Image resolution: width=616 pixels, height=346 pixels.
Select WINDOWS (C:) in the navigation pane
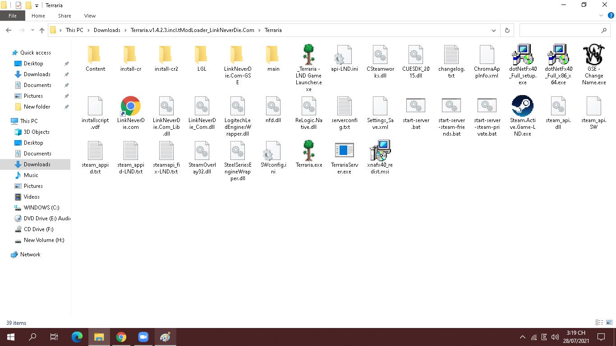click(x=41, y=208)
